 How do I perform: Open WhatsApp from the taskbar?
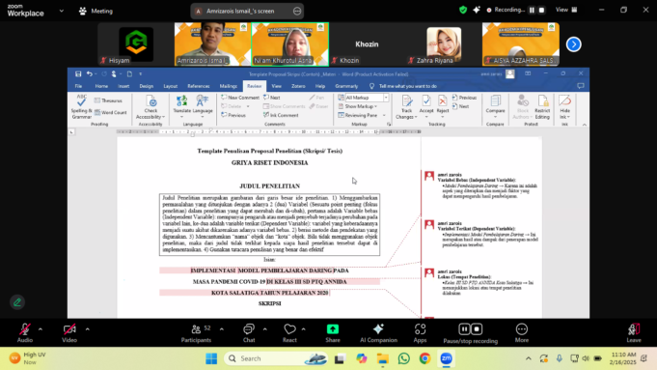(x=404, y=358)
